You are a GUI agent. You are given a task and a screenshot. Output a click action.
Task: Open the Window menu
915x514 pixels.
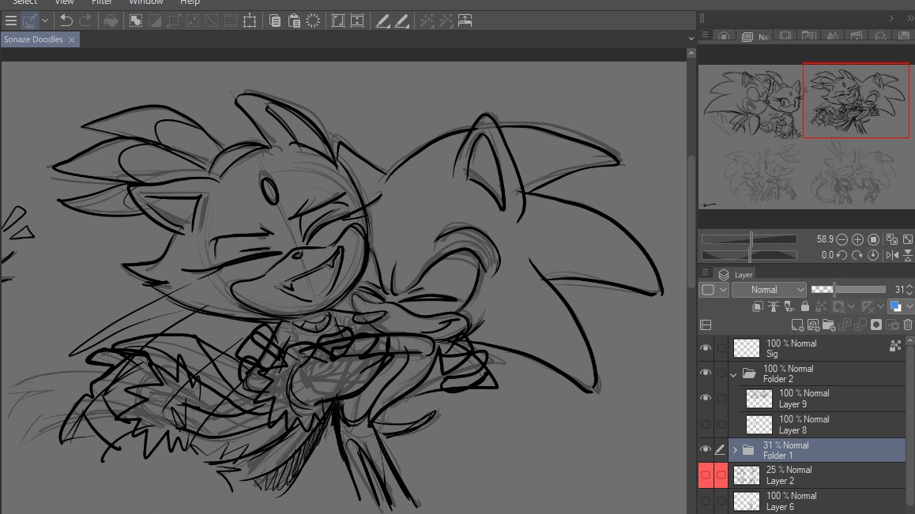146,2
